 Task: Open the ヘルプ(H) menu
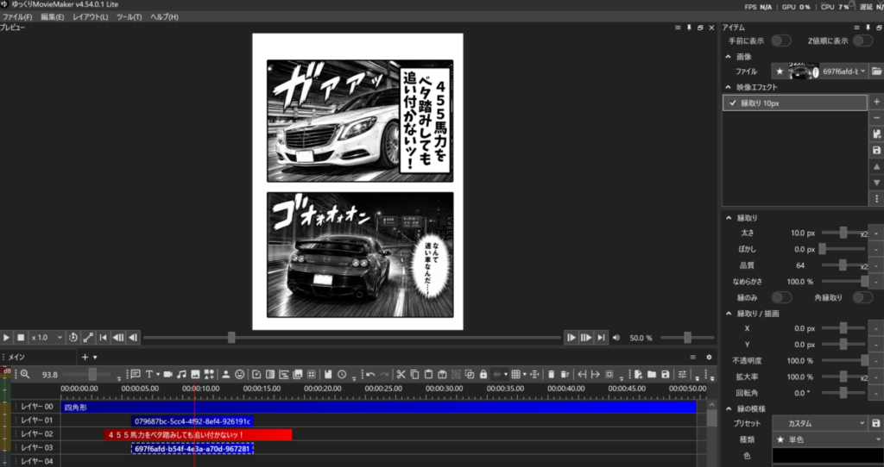click(x=164, y=17)
